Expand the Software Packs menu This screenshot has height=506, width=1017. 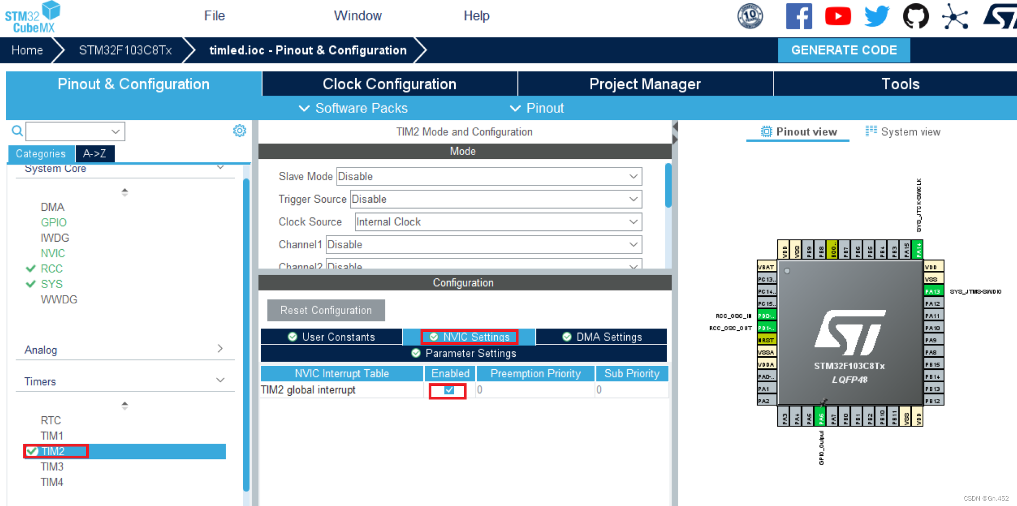[353, 108]
